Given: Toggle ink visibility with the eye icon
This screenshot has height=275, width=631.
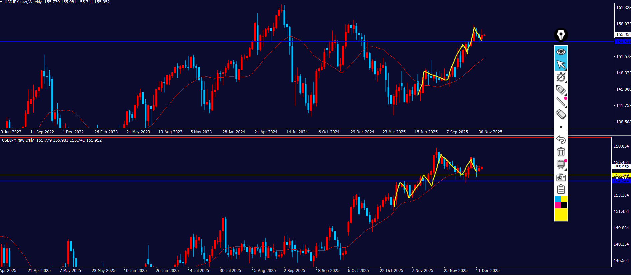Looking at the screenshot, I should coord(561,51).
